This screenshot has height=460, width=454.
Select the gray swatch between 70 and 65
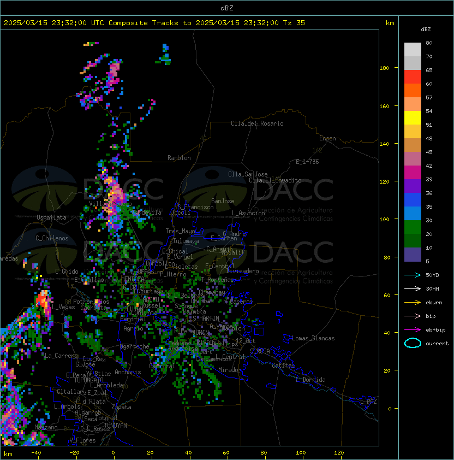[x=413, y=63]
